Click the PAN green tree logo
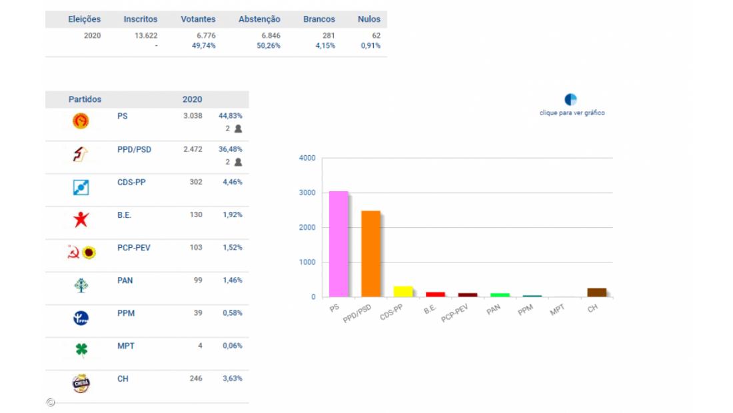The height and width of the screenshot is (413, 733). click(81, 285)
